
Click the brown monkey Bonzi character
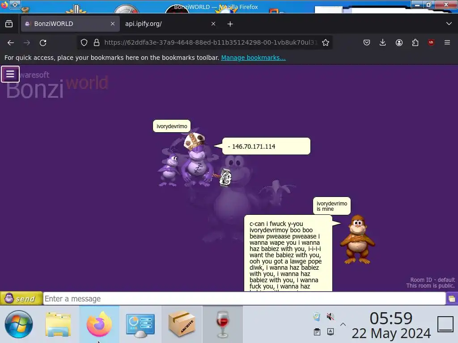click(357, 240)
